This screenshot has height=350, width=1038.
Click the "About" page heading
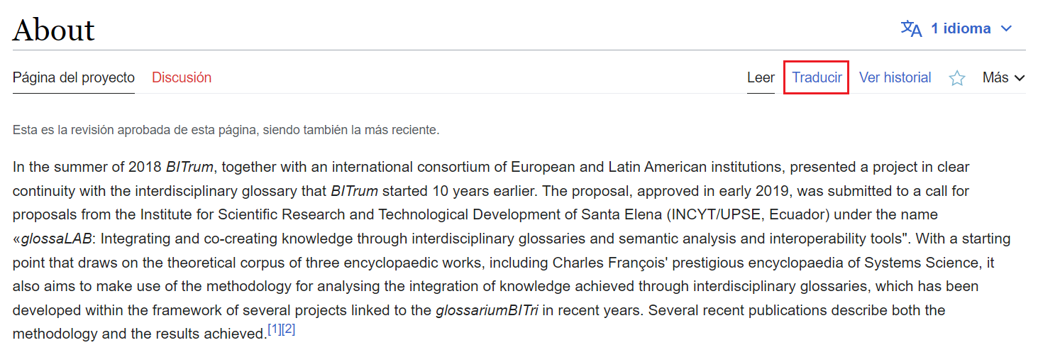(54, 30)
